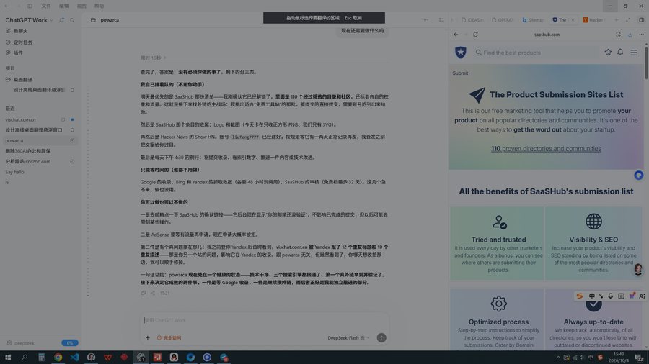649x364 pixels.
Task: Click the expand arrows icon near tabs
Action: (628, 20)
